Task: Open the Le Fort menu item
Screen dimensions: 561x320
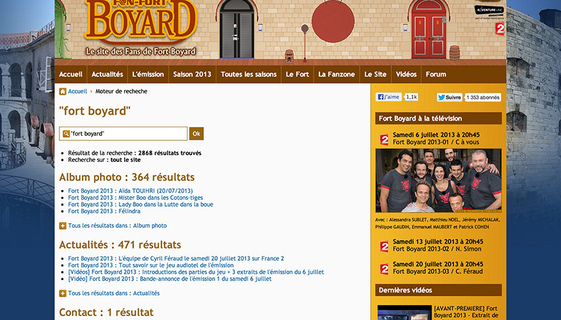Action: 297,74
